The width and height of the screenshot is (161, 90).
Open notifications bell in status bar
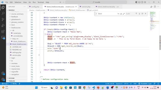pos(158,83)
